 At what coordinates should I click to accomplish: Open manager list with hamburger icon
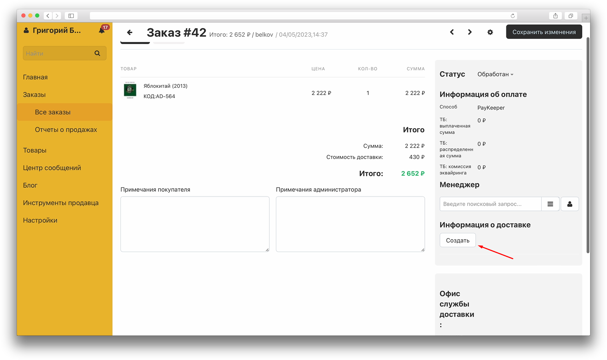point(550,204)
